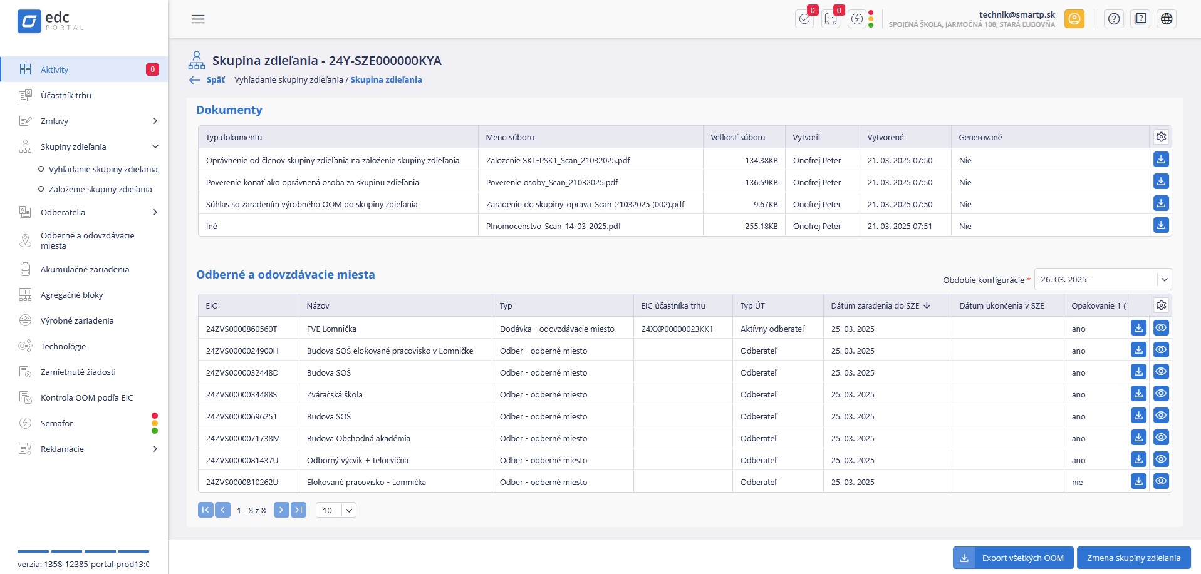This screenshot has height=574, width=1201.
Task: Click the Späť back link
Action: click(207, 79)
